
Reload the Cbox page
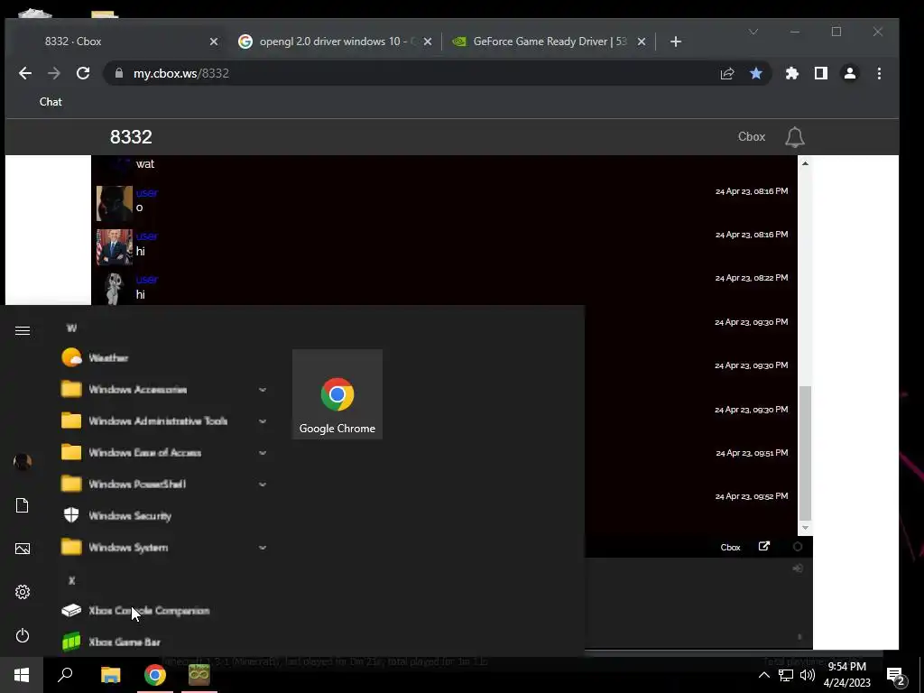coord(83,73)
